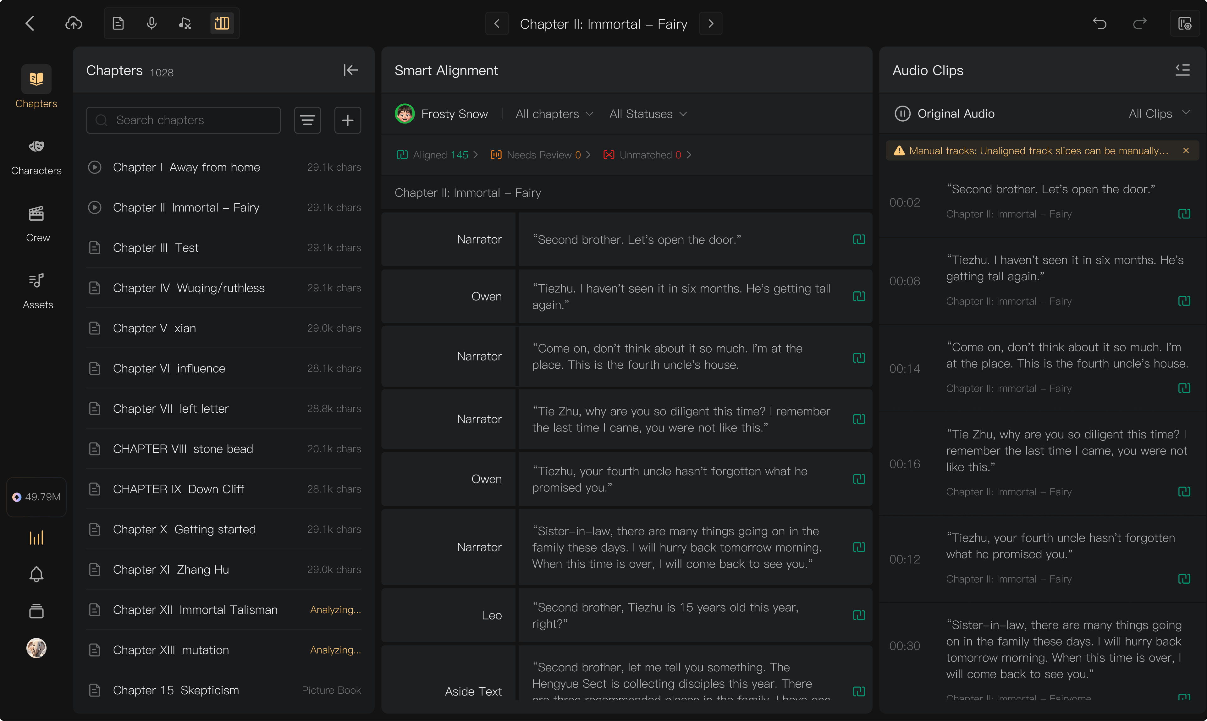Click aligned icon for 00:02 audio clip
Image resolution: width=1207 pixels, height=721 pixels.
1184,214
